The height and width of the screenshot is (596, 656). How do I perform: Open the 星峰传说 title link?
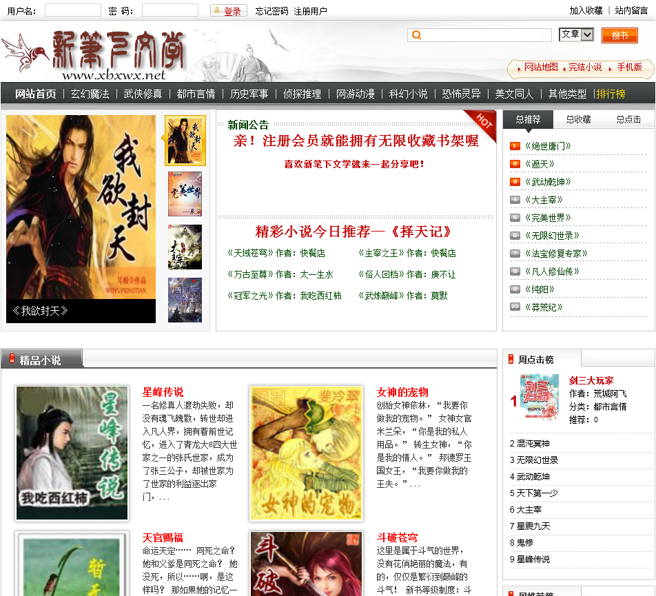pos(163,392)
